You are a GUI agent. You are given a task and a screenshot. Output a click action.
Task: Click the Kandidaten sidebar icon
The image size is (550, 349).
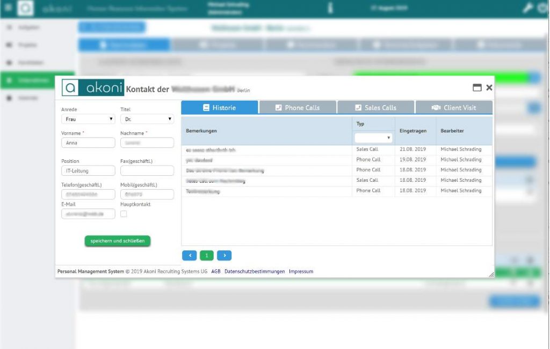coord(8,62)
